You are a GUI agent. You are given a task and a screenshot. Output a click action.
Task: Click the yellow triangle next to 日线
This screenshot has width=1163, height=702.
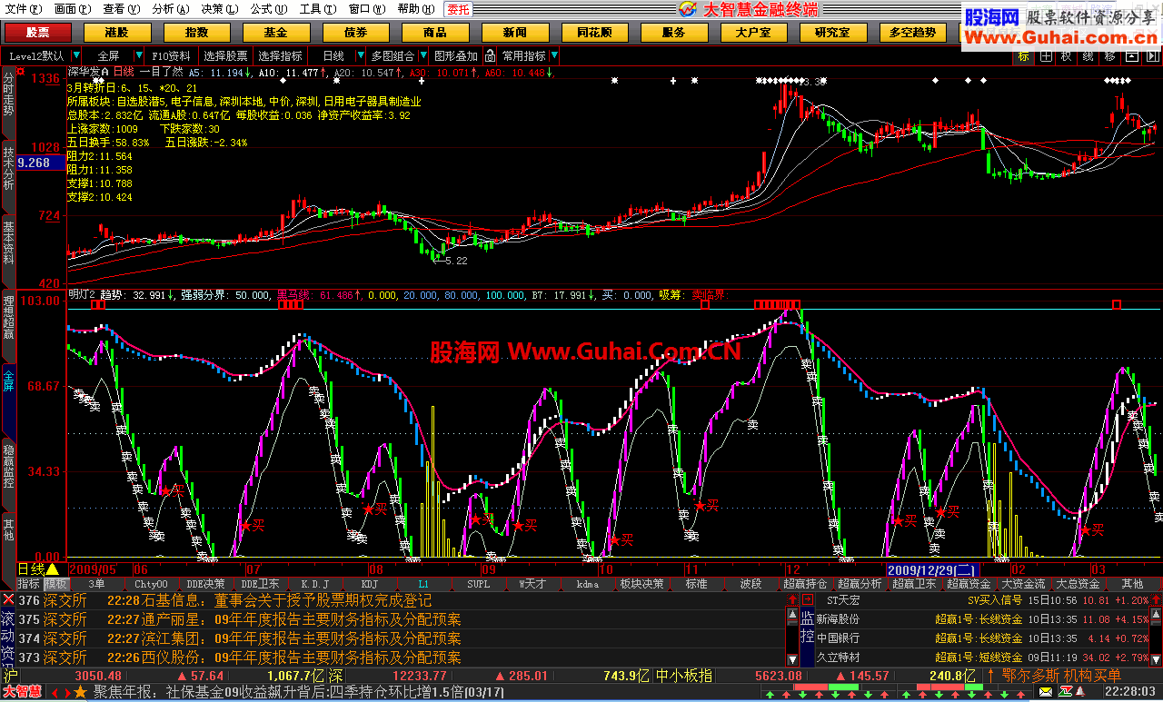[x=52, y=569]
